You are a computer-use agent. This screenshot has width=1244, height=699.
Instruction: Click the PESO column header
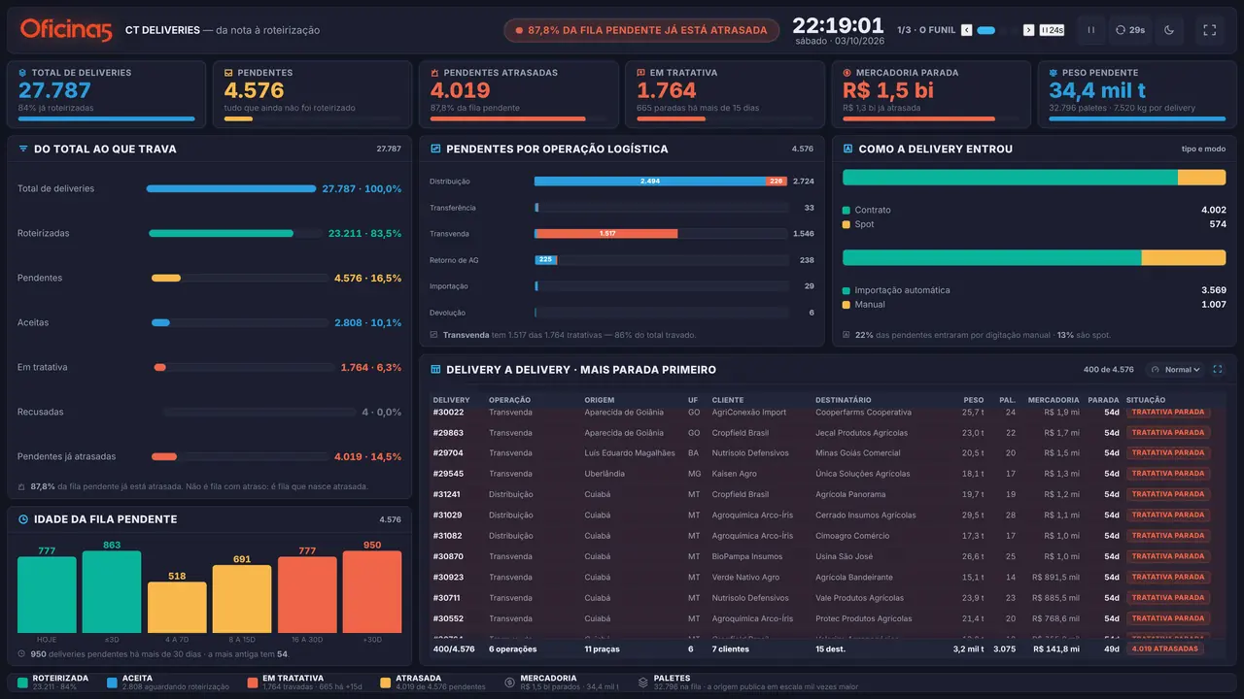click(x=973, y=400)
